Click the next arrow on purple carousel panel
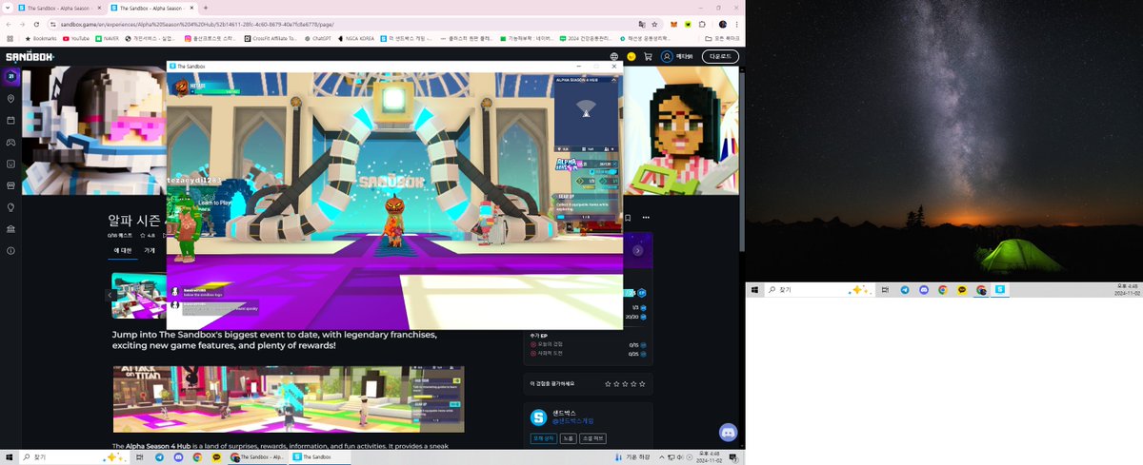Image resolution: width=1143 pixels, height=465 pixels. tap(638, 251)
